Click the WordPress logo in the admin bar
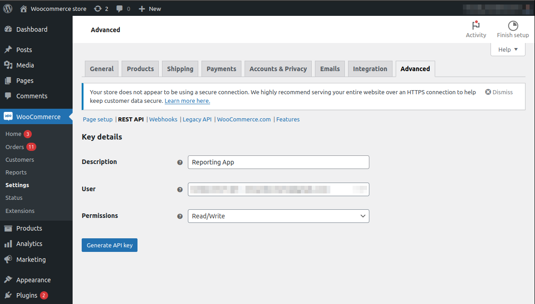 point(7,8)
